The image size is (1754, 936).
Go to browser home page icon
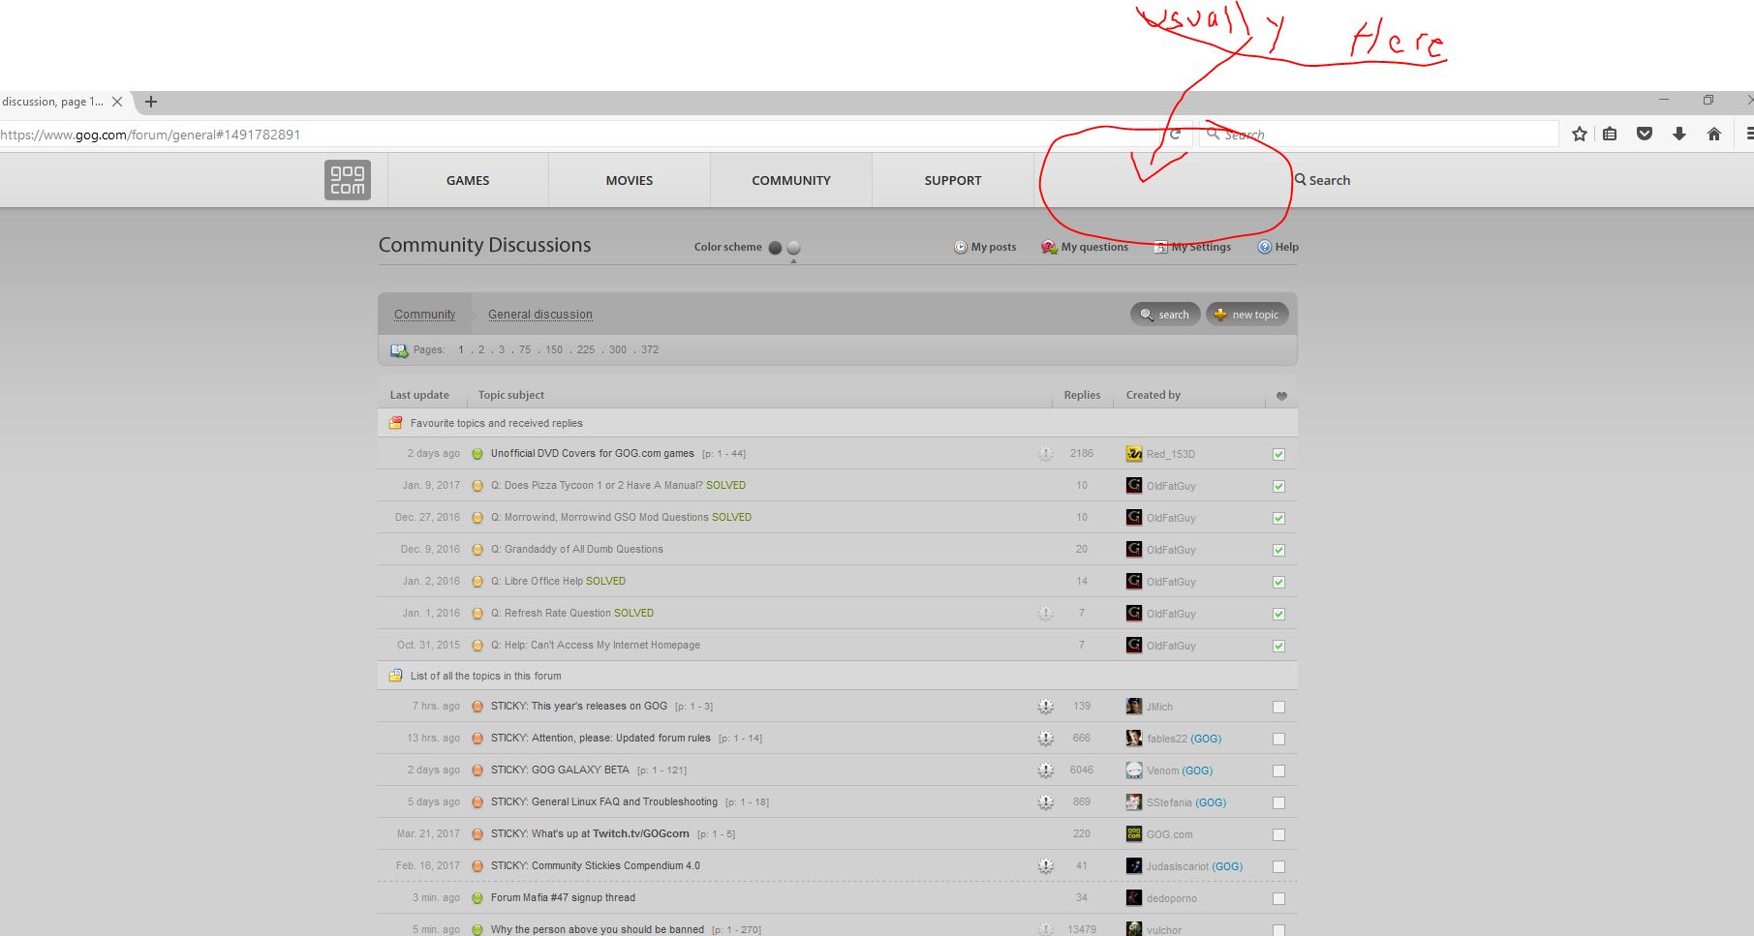click(1714, 135)
